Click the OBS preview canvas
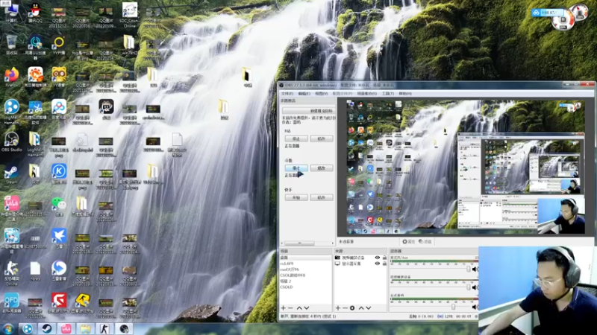Image resolution: width=597 pixels, height=335 pixels. 465,167
